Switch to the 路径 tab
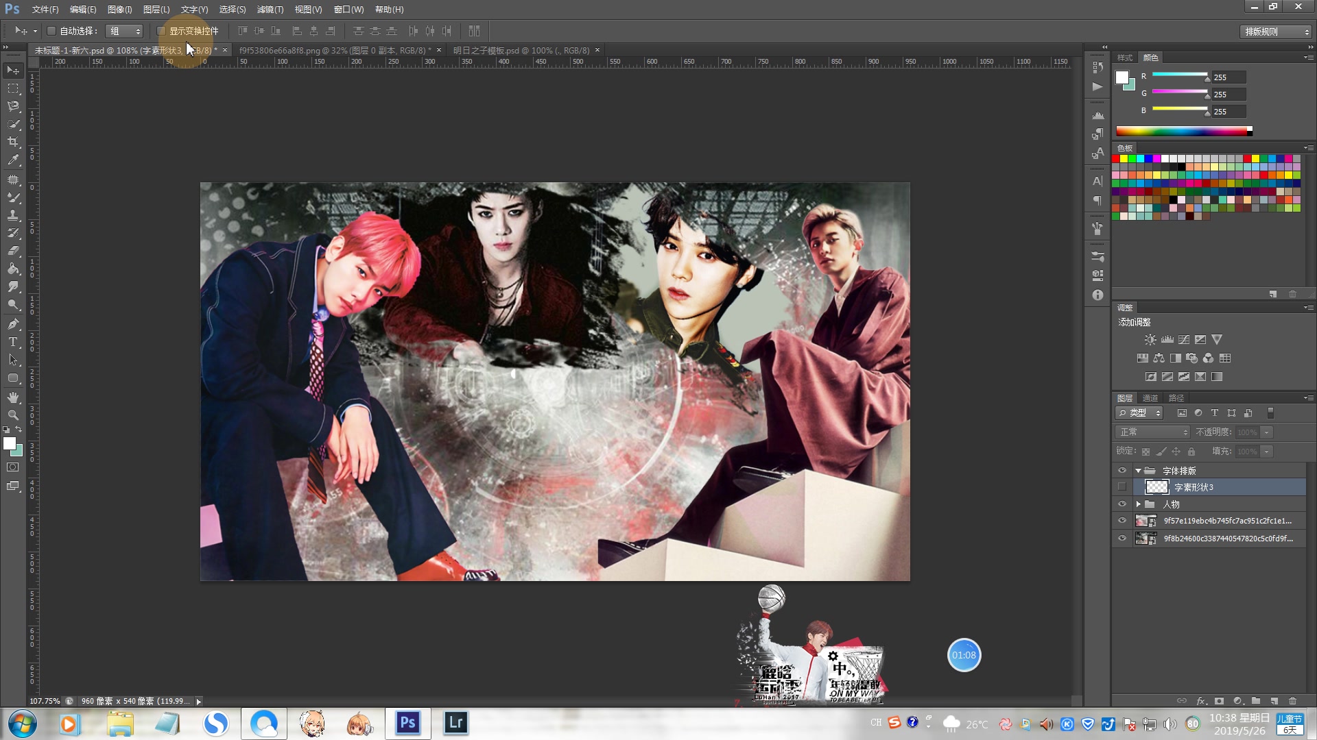 click(1176, 398)
